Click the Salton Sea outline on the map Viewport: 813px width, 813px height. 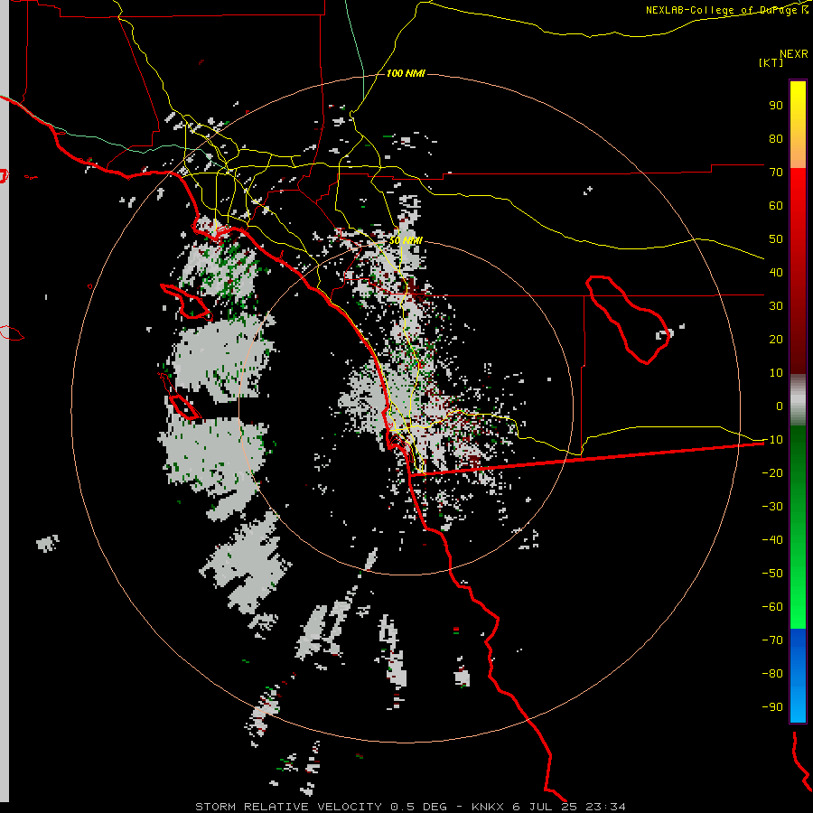pos(629,320)
